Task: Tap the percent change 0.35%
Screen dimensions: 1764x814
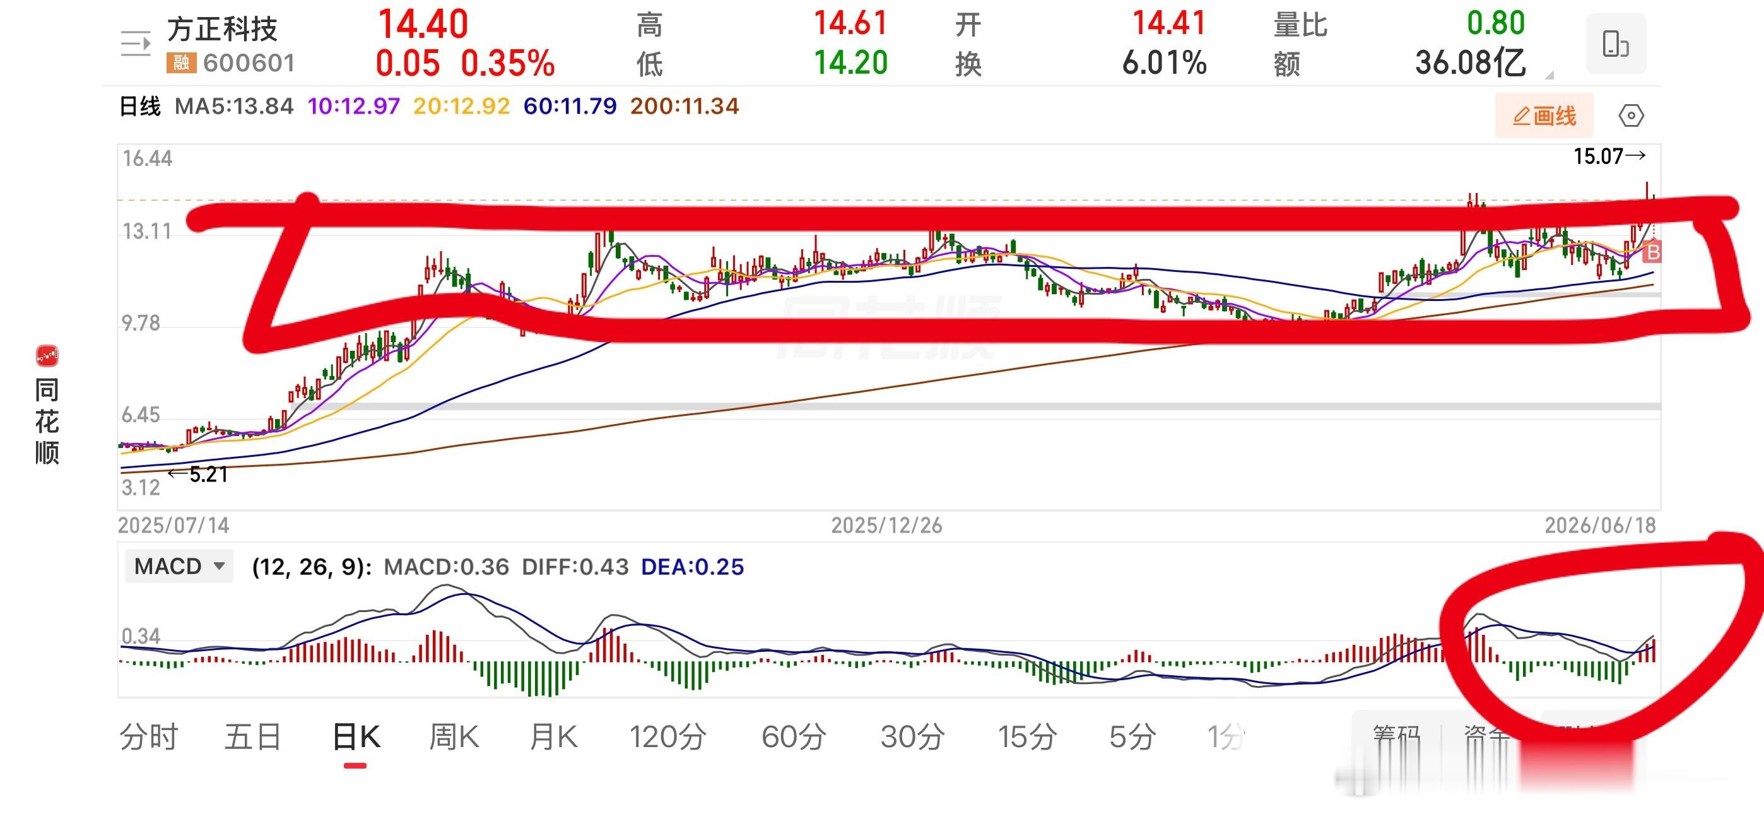Action: 507,64
